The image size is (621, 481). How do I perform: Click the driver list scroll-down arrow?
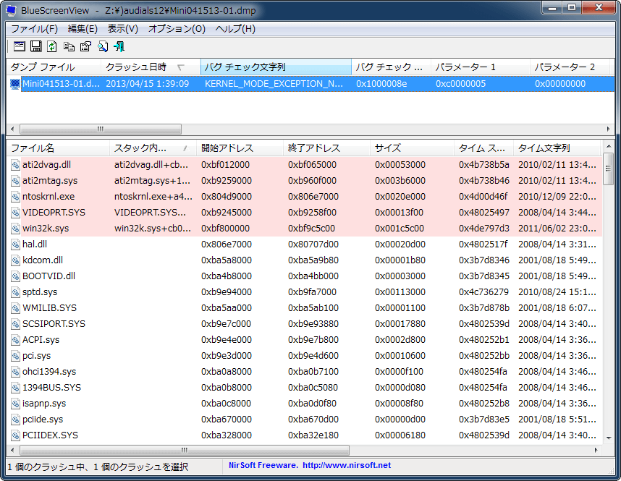[608, 438]
